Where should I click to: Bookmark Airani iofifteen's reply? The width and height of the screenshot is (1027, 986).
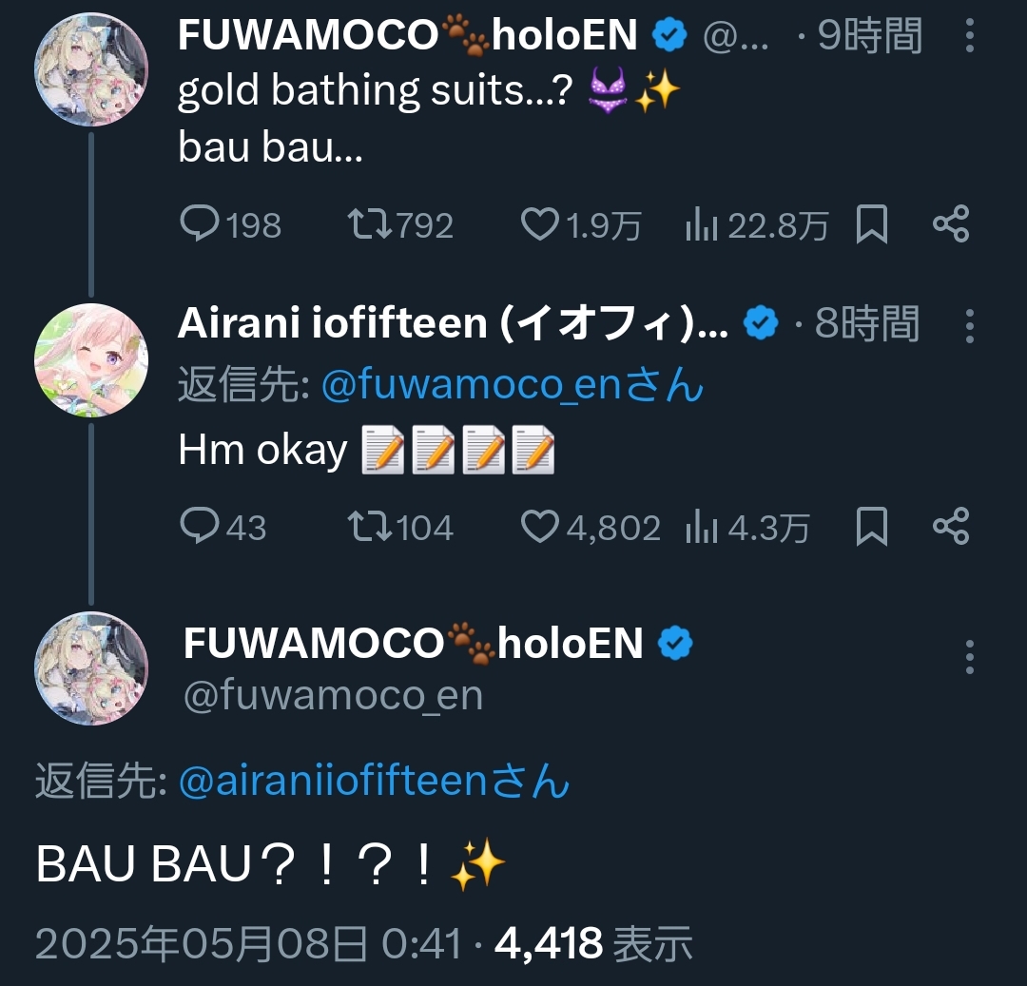coord(872,526)
